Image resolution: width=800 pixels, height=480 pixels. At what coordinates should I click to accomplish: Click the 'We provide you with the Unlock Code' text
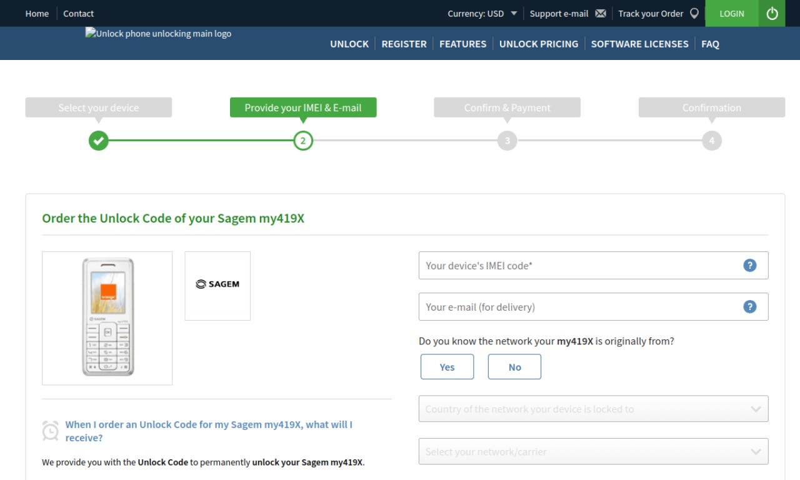(x=203, y=462)
